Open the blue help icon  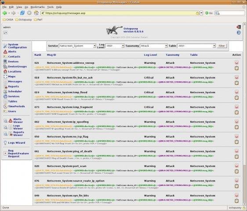click(x=239, y=33)
